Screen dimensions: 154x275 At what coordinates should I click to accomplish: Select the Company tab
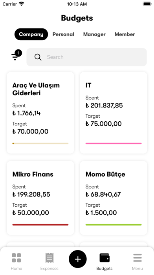click(x=31, y=34)
